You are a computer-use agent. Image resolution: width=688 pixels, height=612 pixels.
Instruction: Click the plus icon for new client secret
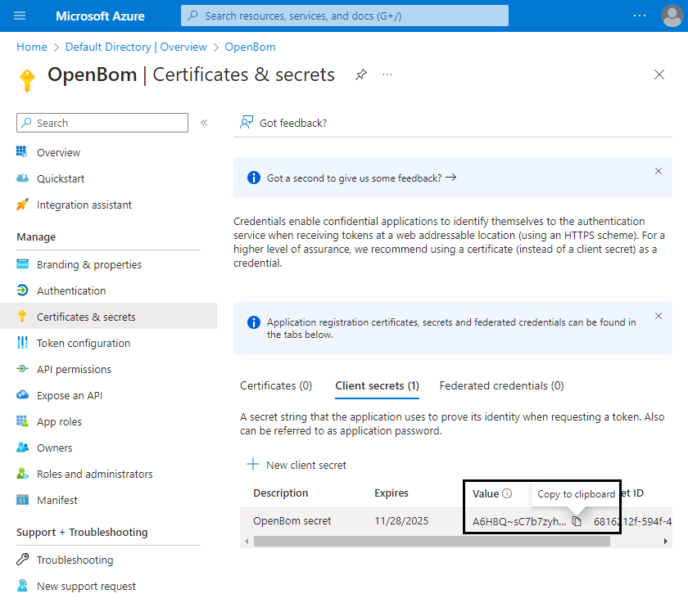253,464
